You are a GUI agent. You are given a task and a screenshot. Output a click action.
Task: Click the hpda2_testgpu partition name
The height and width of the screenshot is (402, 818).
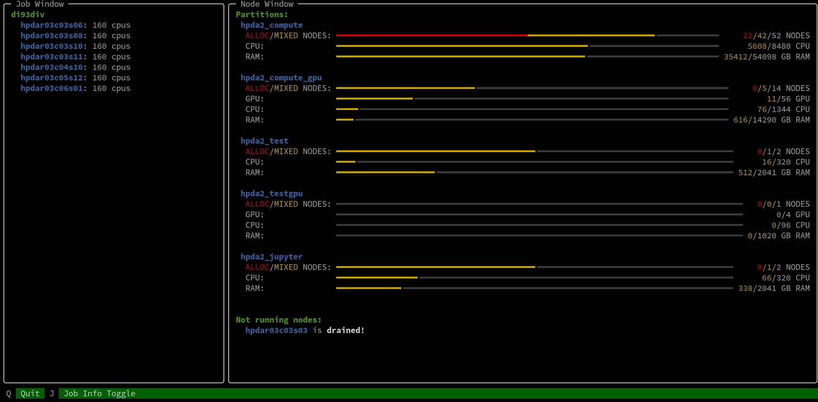(272, 193)
